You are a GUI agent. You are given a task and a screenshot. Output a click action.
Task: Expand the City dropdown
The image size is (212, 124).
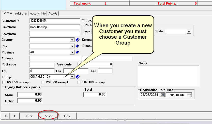(72, 46)
